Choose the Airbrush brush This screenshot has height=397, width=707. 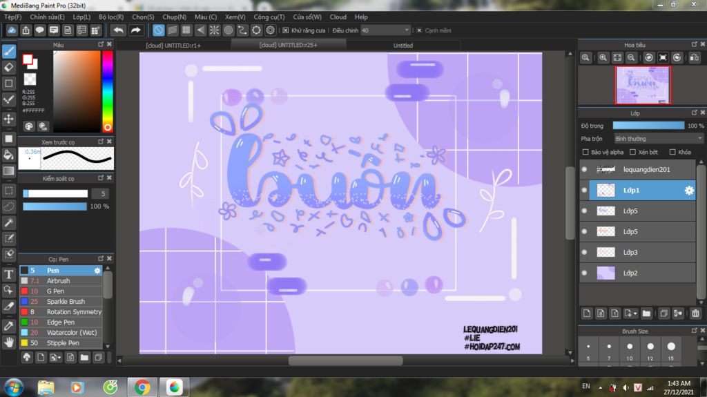coord(61,280)
